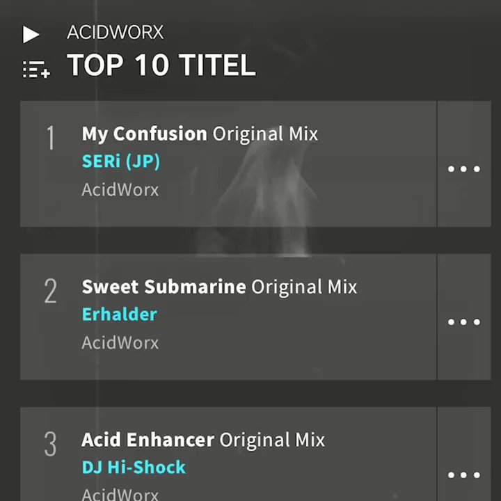The image size is (501, 501).
Task: Open AcidWorx label under Acid Enhancer
Action: tap(120, 494)
